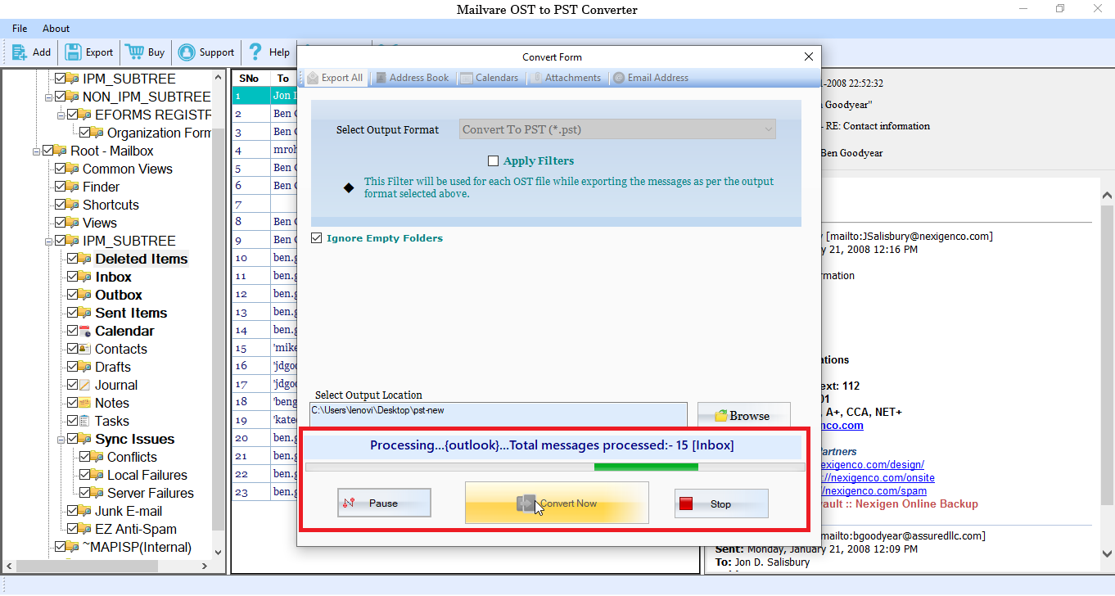The image size is (1115, 596).
Task: Click the Contacts card icon in tree
Action: pos(85,349)
